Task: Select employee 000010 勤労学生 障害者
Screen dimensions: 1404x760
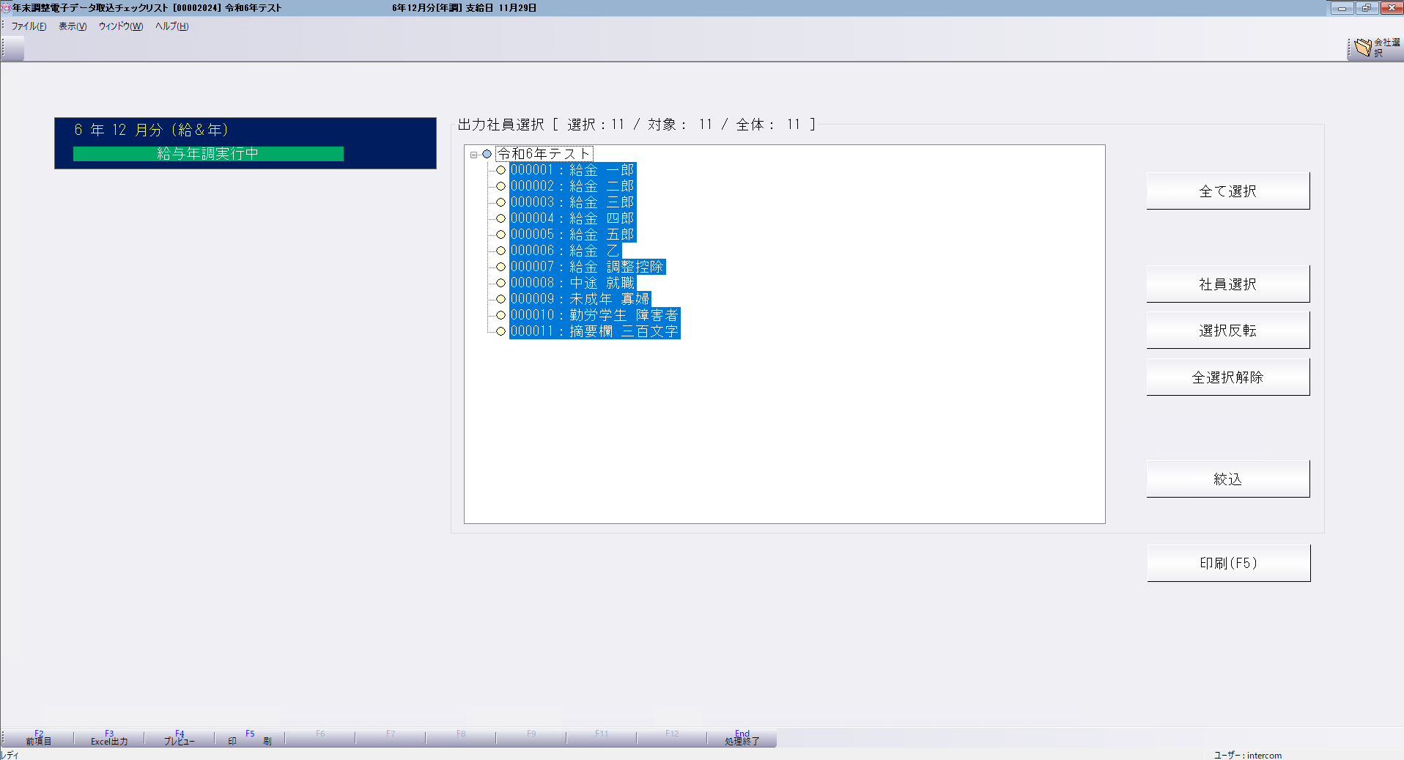Action: (594, 315)
